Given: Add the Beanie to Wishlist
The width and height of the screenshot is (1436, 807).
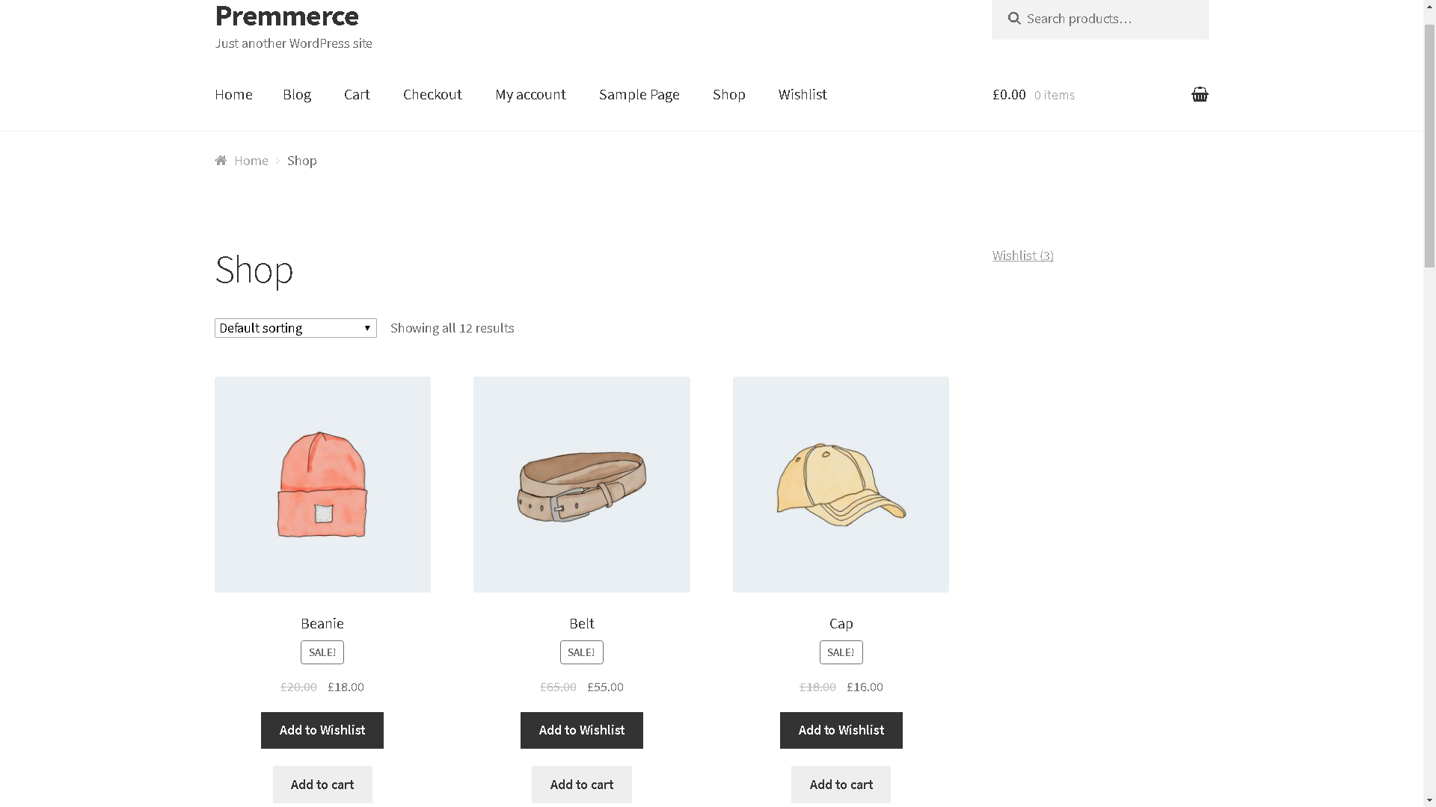Looking at the screenshot, I should pos(322,730).
